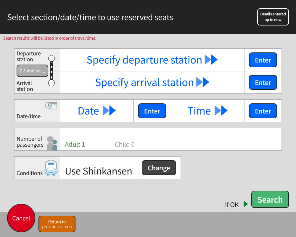Click double arrow icon beside Date
Image resolution: width=296 pixels, height=237 pixels.
coord(109,111)
